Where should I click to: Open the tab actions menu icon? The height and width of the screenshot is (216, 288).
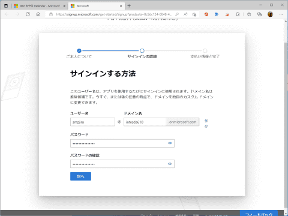point(6,6)
